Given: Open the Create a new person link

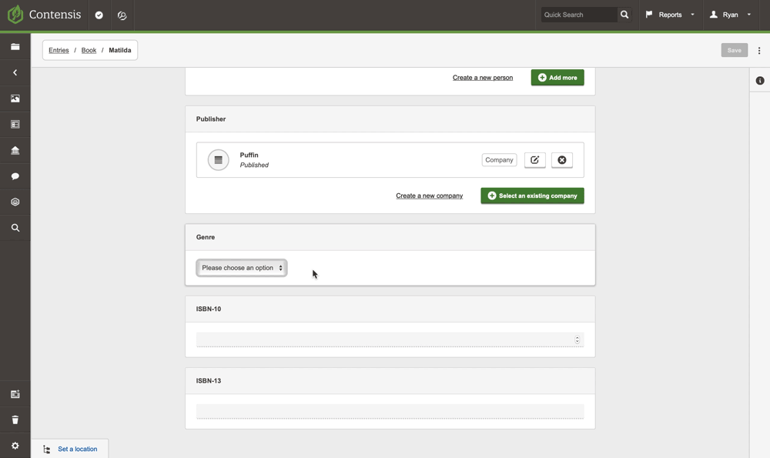Looking at the screenshot, I should tap(482, 77).
